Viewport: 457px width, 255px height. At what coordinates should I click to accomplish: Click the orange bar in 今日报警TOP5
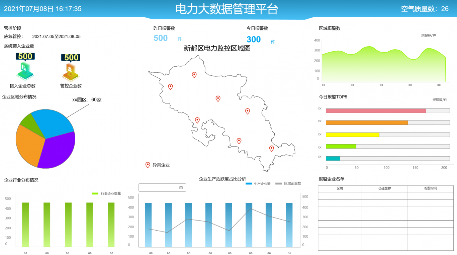pos(367,122)
